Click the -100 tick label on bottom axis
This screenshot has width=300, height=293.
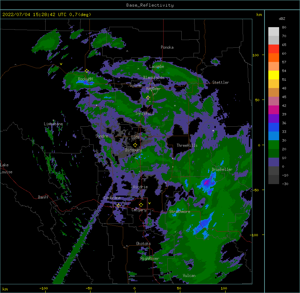pyautogui.click(x=44, y=288)
